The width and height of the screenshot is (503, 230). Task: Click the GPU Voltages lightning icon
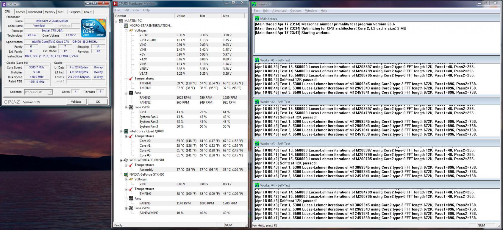click(131, 179)
